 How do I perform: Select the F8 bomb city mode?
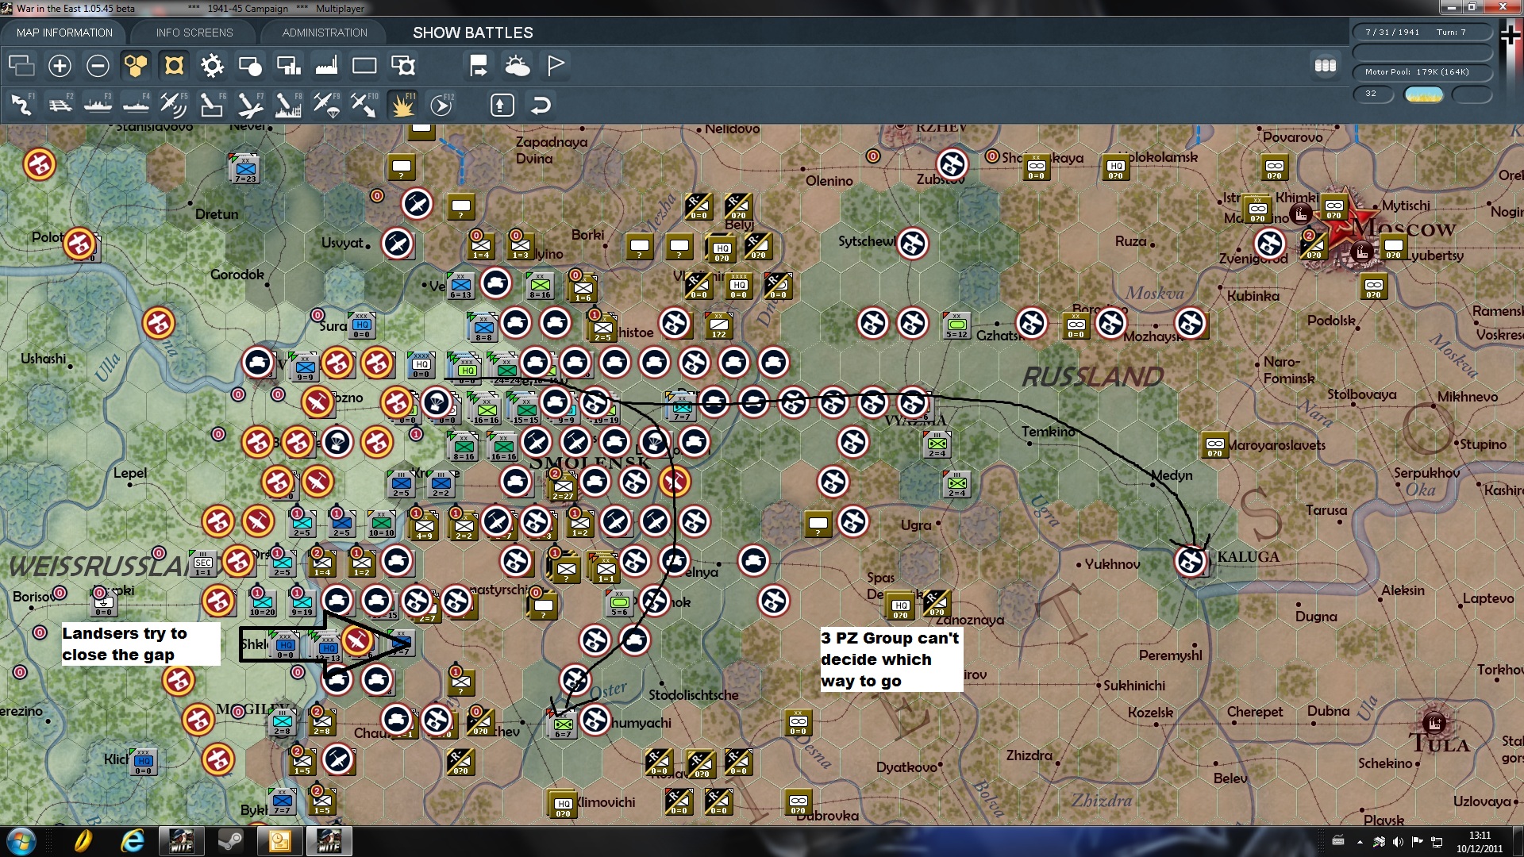point(288,105)
